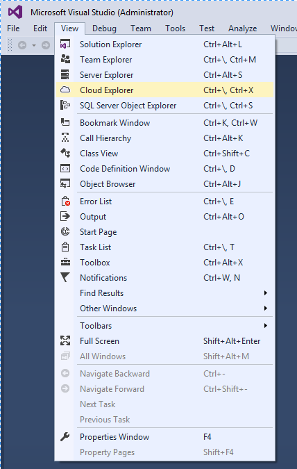Select Object Browser menu entry

[165, 183]
